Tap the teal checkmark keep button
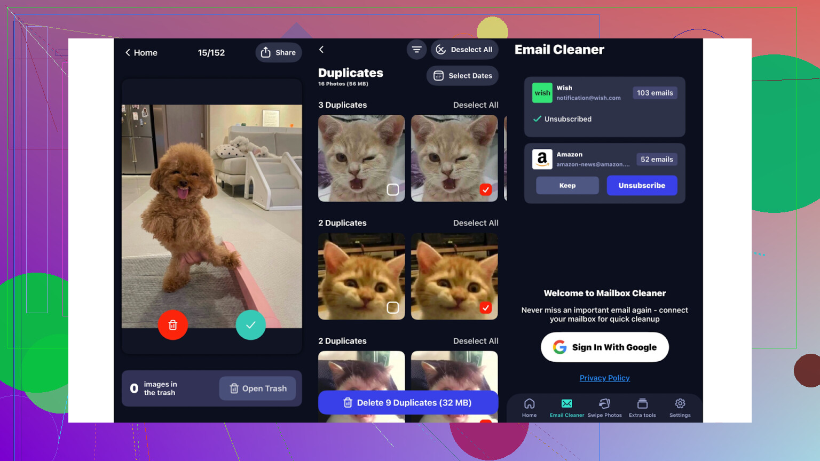This screenshot has width=820, height=461. pyautogui.click(x=251, y=324)
